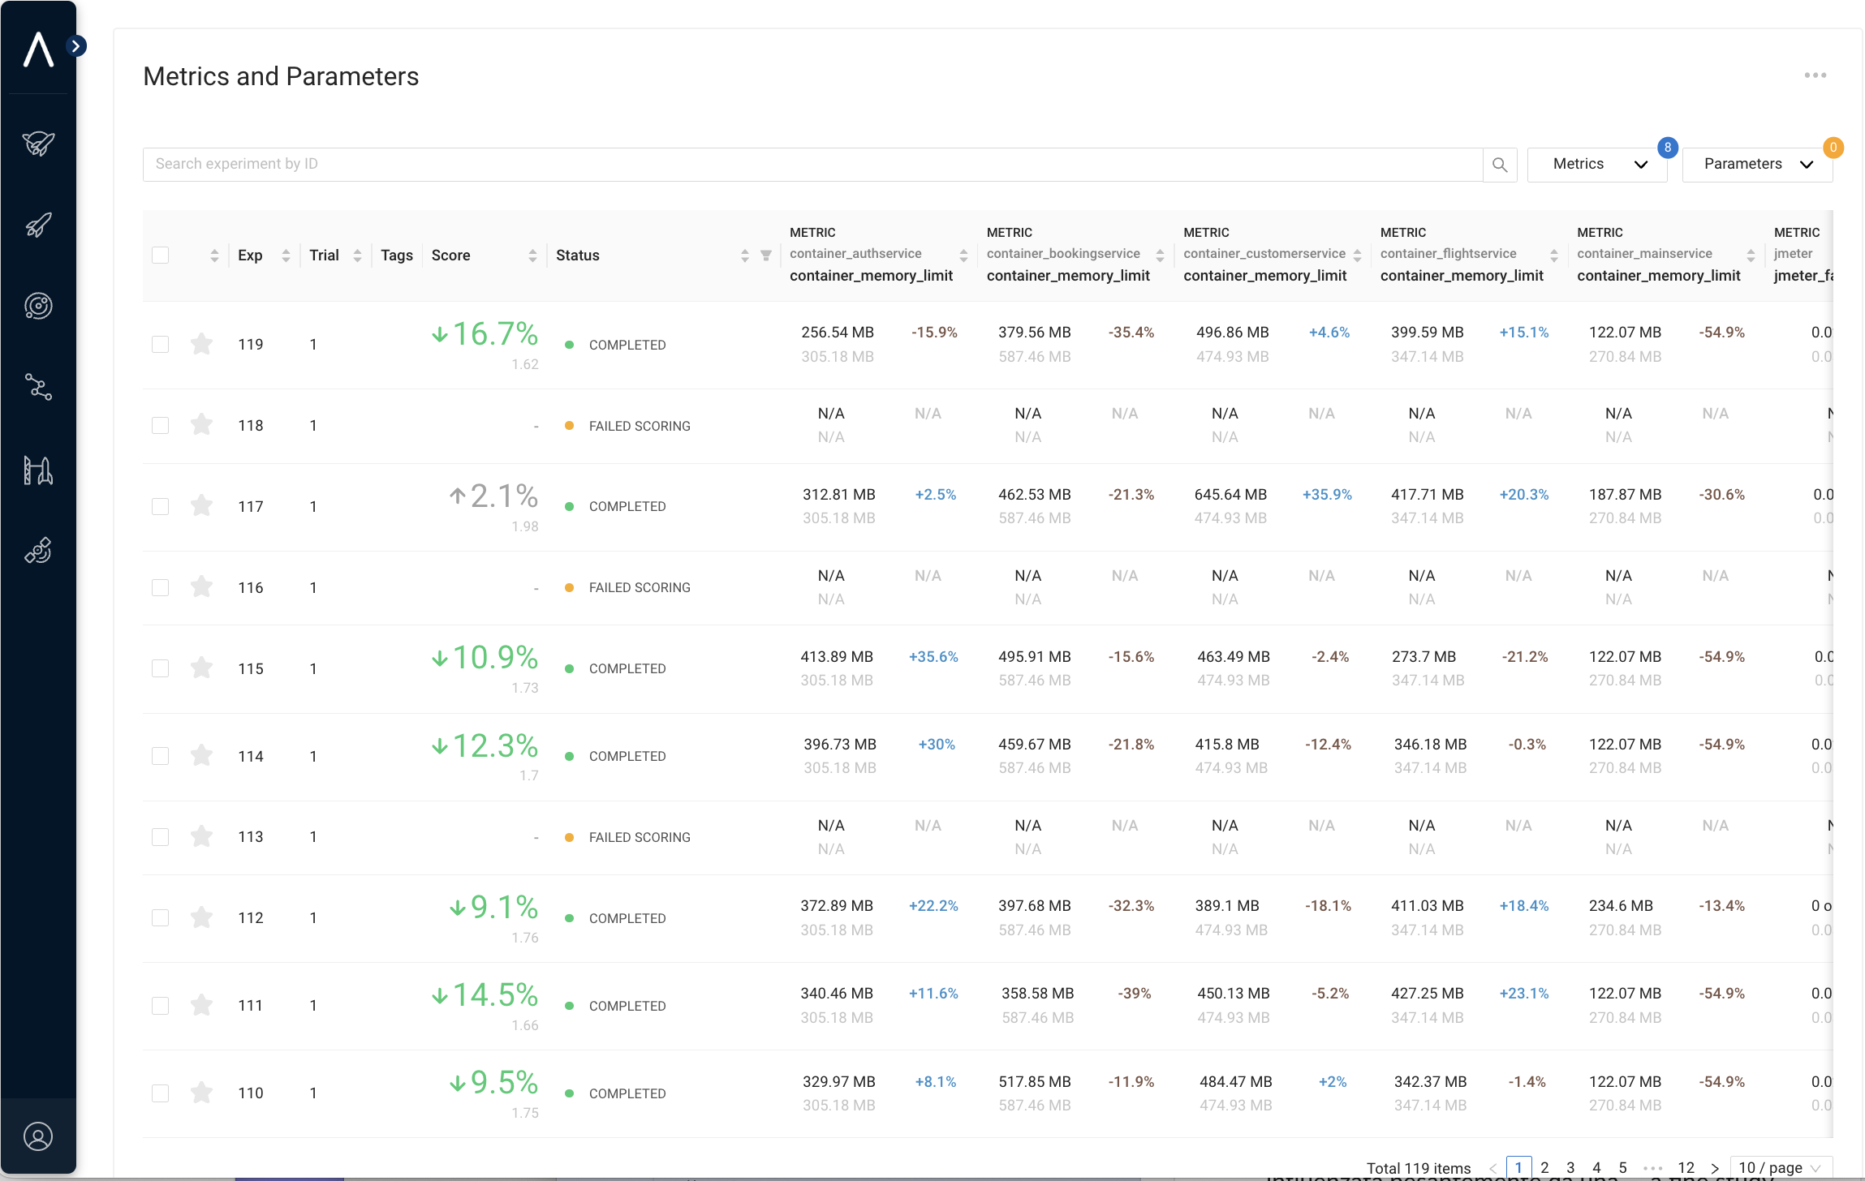The height and width of the screenshot is (1181, 1865).
Task: Open the 10 / page size selector
Action: click(x=1781, y=1168)
